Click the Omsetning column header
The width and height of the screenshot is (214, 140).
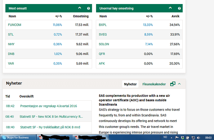(x=81, y=16)
